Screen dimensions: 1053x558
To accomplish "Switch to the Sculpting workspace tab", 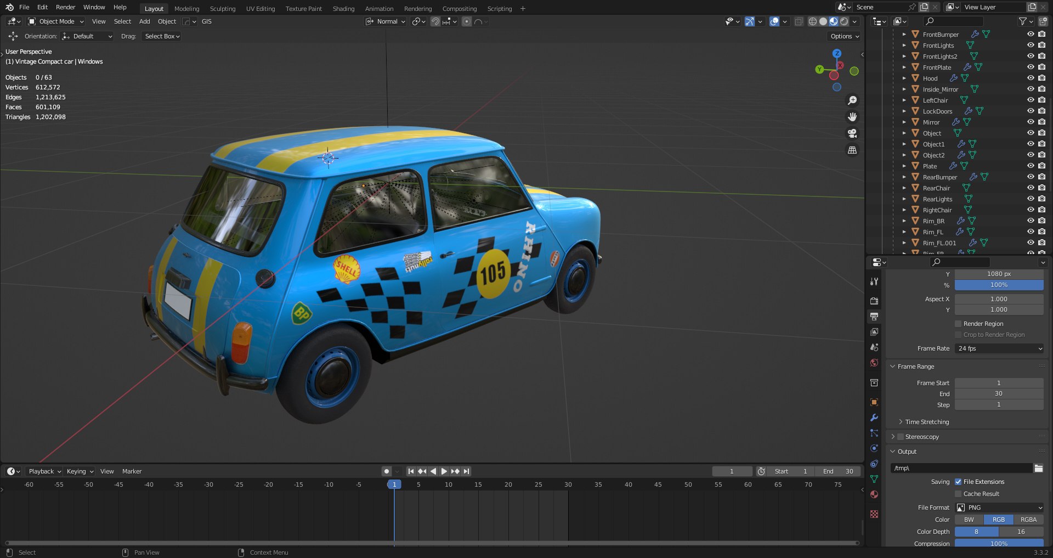I will 223,8.
